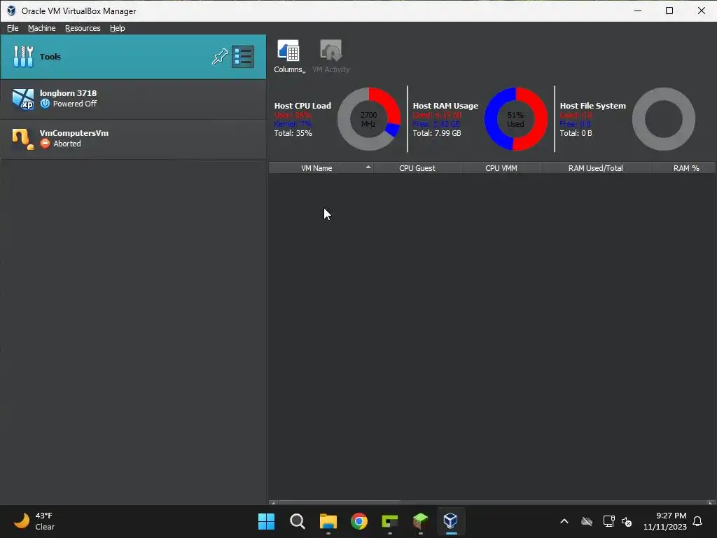
Task: Click VirtualBox taskbar icon
Action: click(451, 521)
